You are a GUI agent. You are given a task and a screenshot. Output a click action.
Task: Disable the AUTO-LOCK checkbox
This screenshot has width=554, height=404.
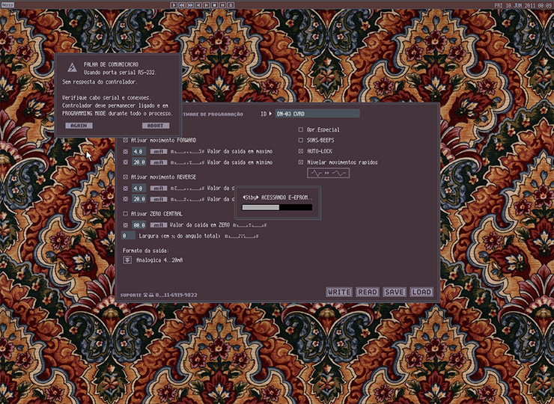pos(301,151)
